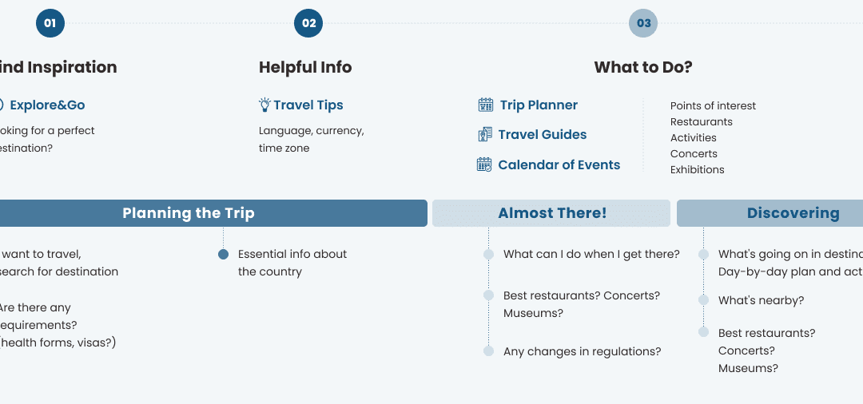The width and height of the screenshot is (863, 404).
Task: Click the bullet beside 'Any changes in regulations?'
Action: pyautogui.click(x=488, y=351)
